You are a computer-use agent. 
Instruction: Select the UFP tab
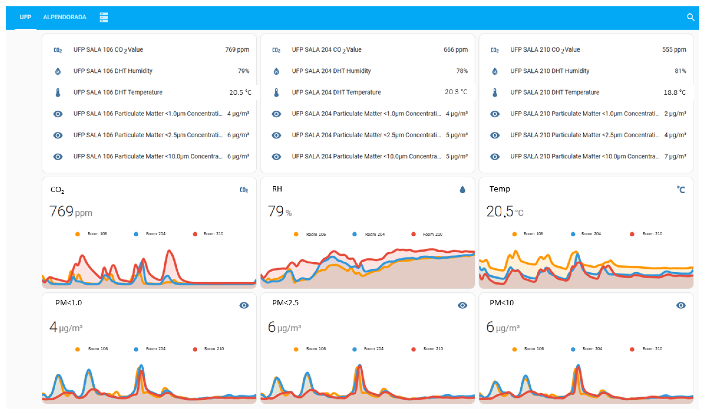click(25, 17)
